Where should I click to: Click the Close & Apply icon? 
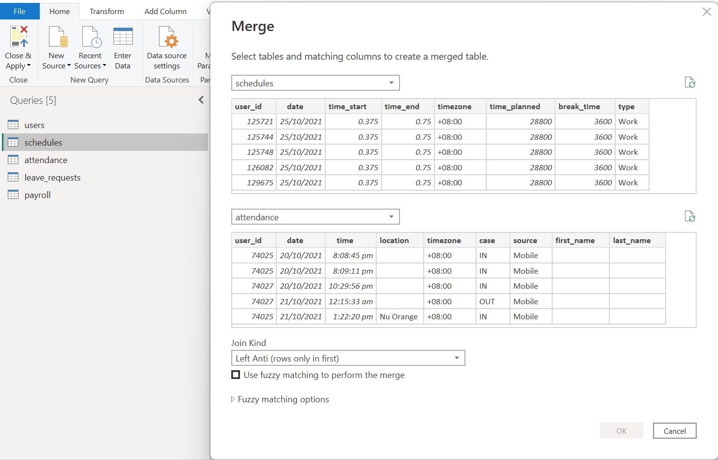point(18,37)
